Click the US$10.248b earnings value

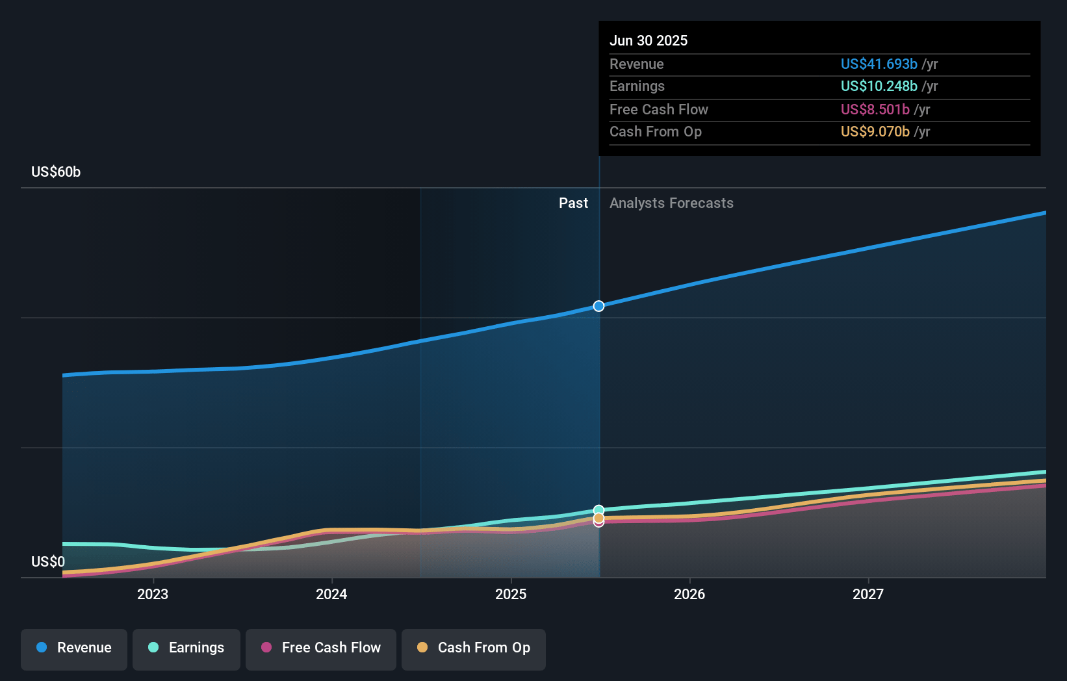click(879, 86)
